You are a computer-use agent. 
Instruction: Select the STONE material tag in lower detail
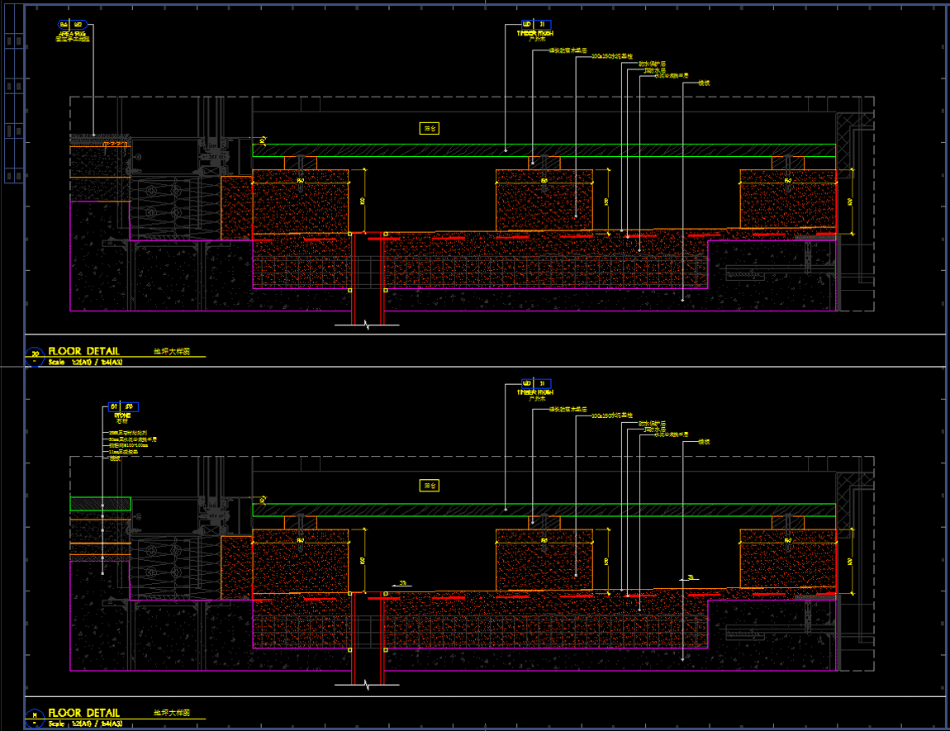(x=122, y=407)
